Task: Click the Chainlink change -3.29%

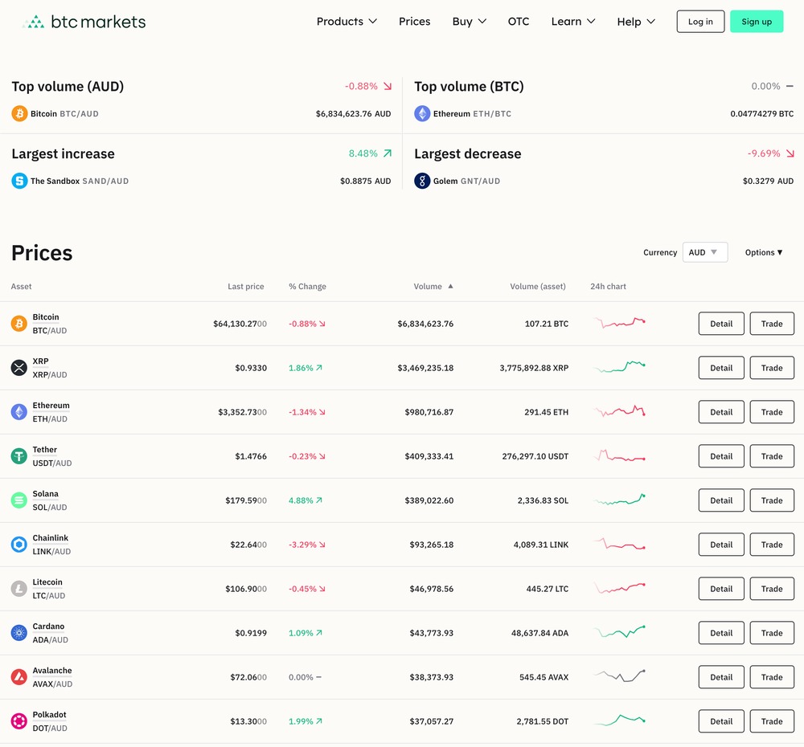Action: 306,545
